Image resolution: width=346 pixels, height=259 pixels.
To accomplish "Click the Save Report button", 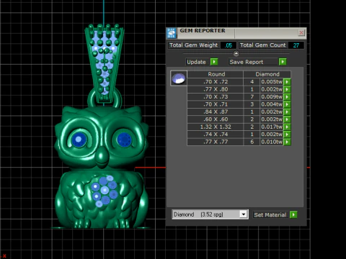I will tap(253, 62).
